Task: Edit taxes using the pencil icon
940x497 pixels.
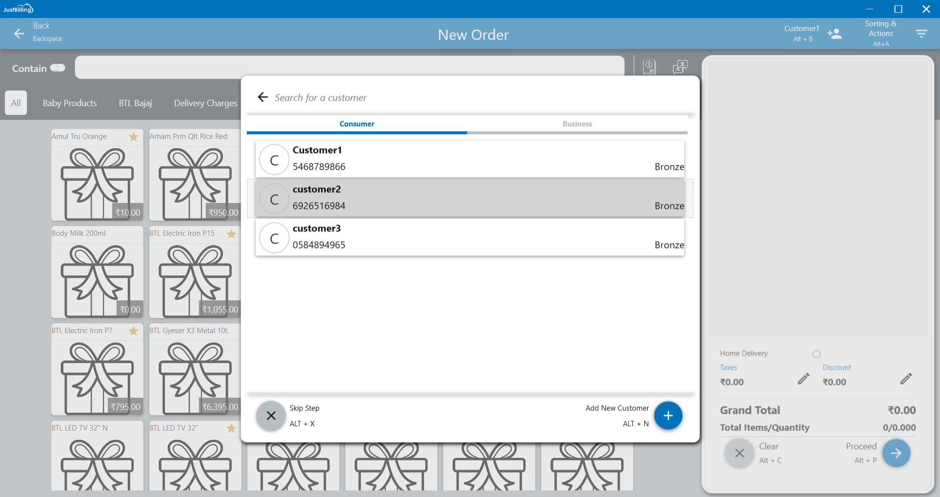Action: click(803, 379)
